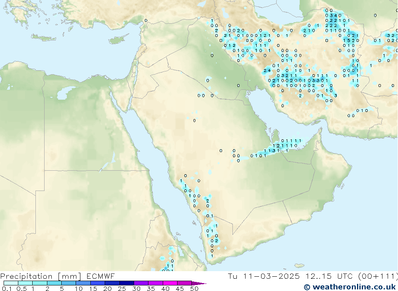Click the '50' legend scale label
398x291 pixels.
(194, 289)
